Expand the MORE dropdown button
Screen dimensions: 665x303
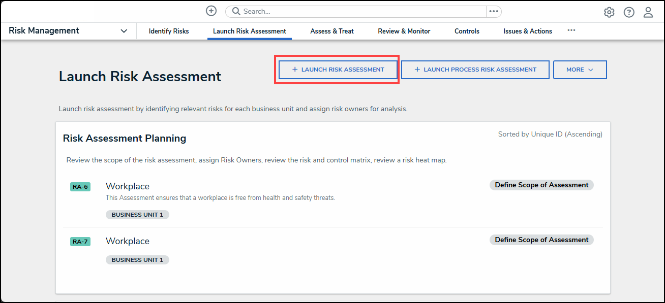580,70
